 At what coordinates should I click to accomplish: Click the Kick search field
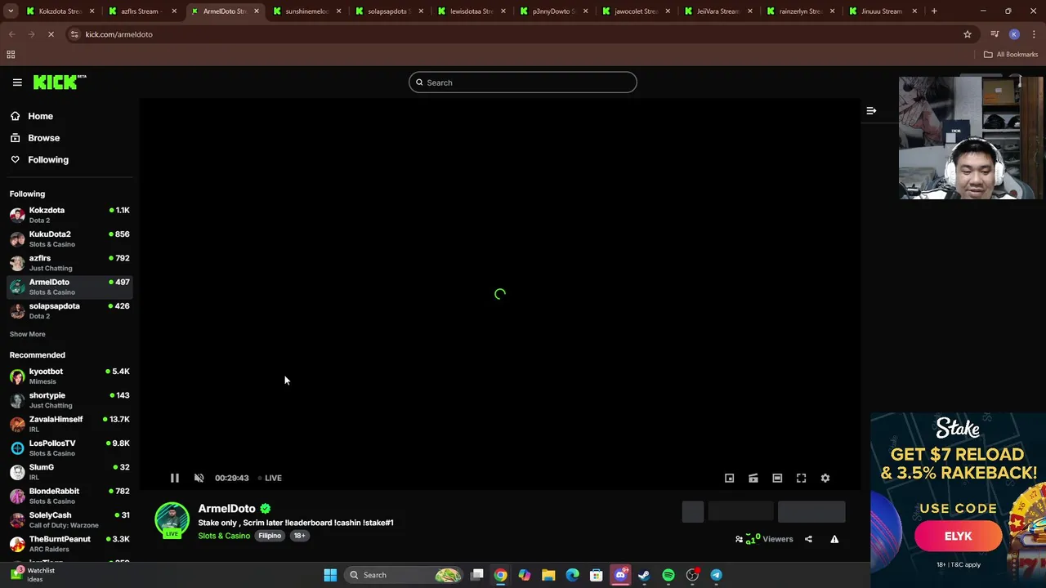point(523,82)
